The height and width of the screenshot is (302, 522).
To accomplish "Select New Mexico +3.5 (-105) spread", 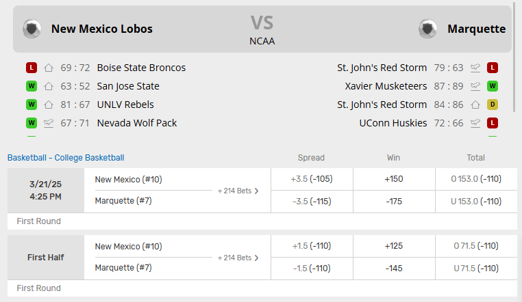I will tap(312, 180).
